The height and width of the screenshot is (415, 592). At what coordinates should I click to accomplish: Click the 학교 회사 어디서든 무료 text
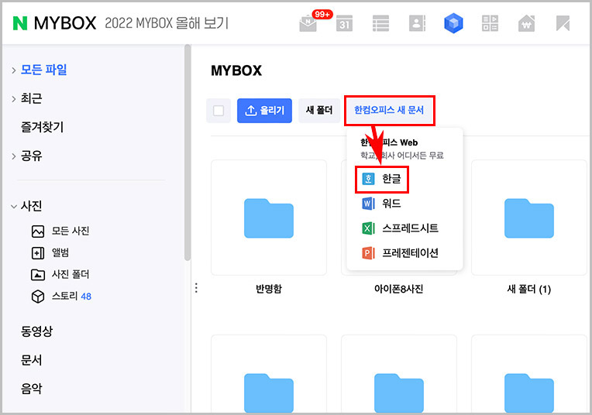[x=402, y=156]
